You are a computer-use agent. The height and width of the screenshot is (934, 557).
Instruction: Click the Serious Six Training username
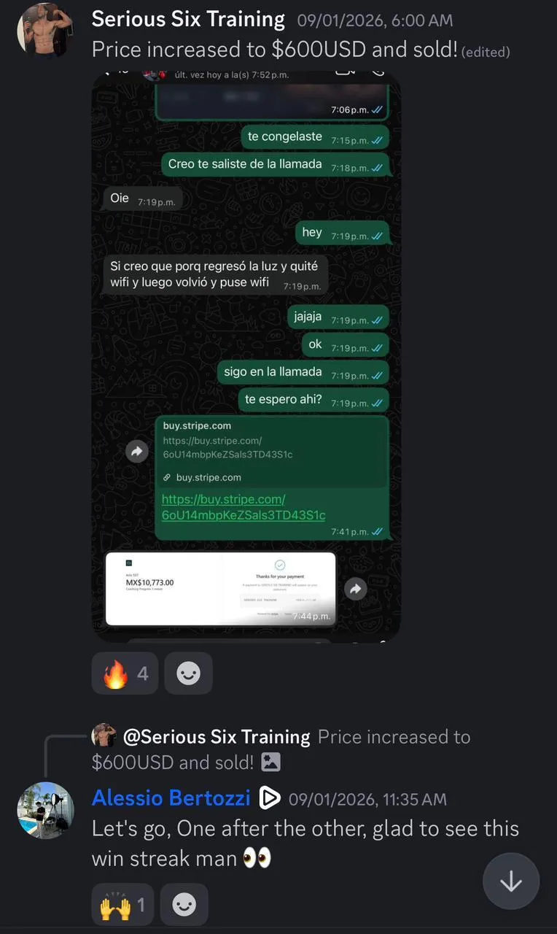click(188, 19)
